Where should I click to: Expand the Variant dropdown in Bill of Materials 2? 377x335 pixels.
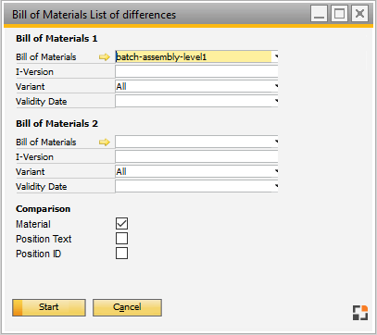click(275, 171)
